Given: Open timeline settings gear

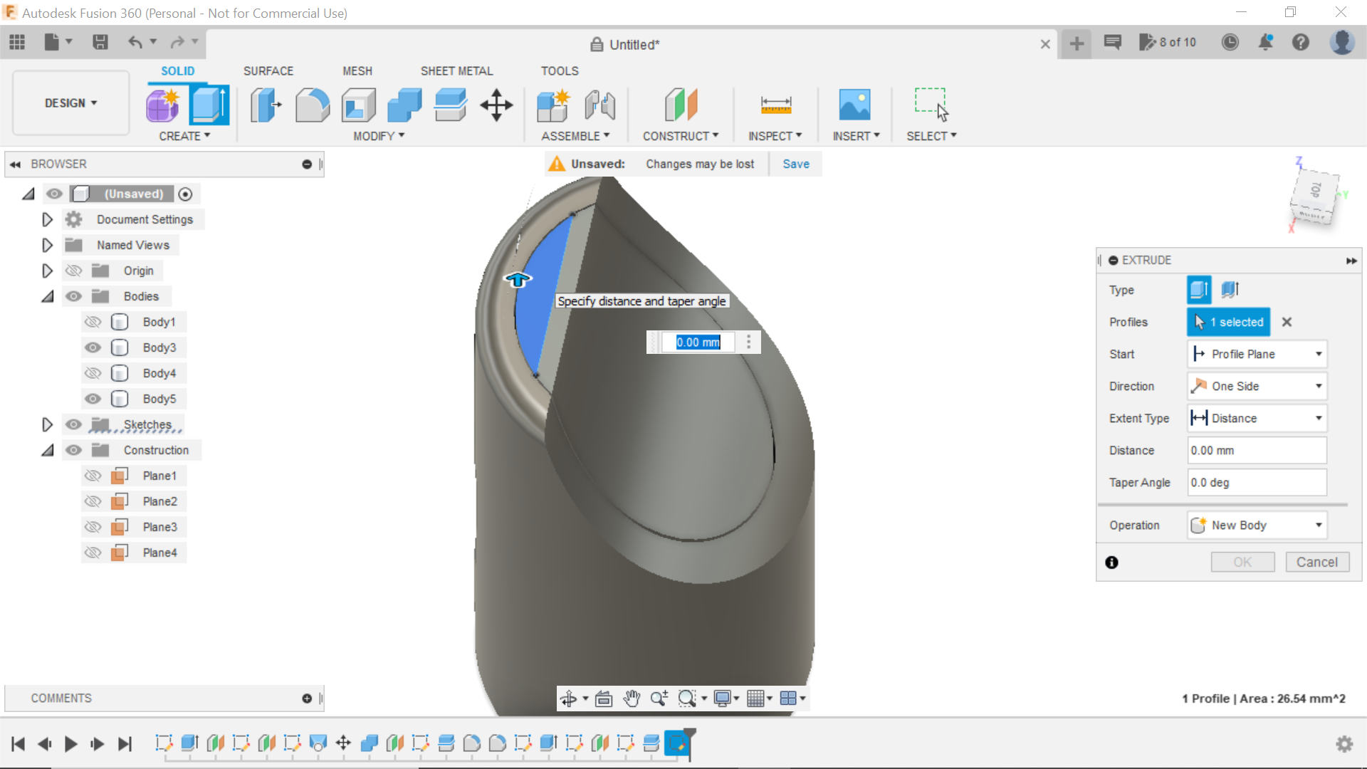Looking at the screenshot, I should click(x=1344, y=744).
